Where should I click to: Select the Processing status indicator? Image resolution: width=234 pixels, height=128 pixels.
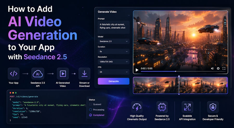click(x=90, y=110)
